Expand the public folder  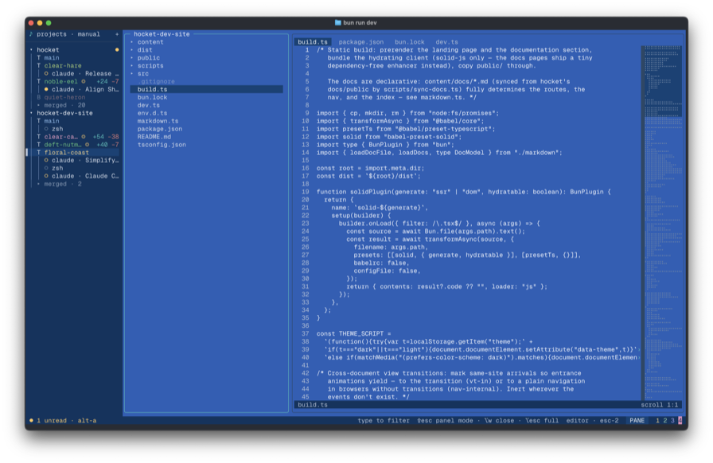pos(132,58)
